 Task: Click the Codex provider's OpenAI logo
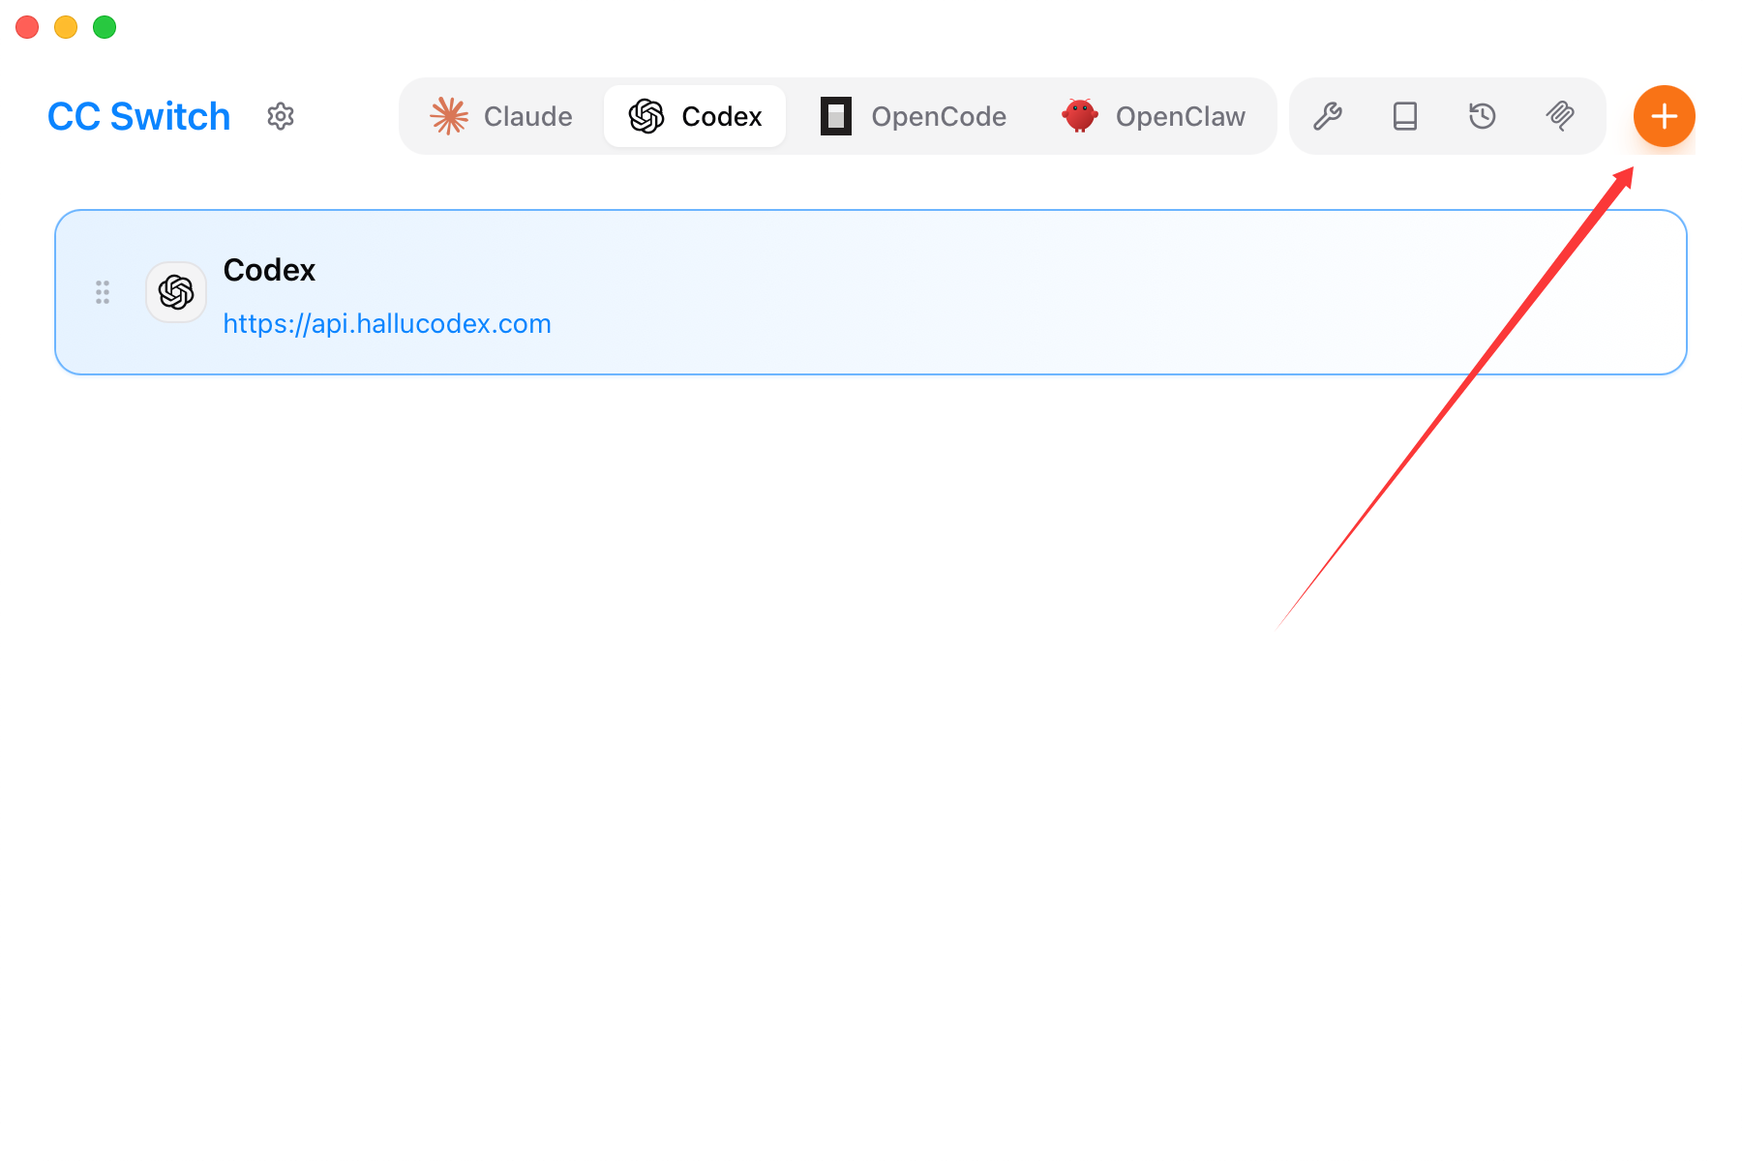[176, 292]
